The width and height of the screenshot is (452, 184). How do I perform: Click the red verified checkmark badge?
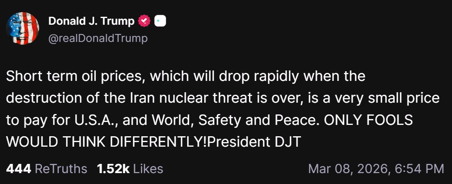click(145, 21)
